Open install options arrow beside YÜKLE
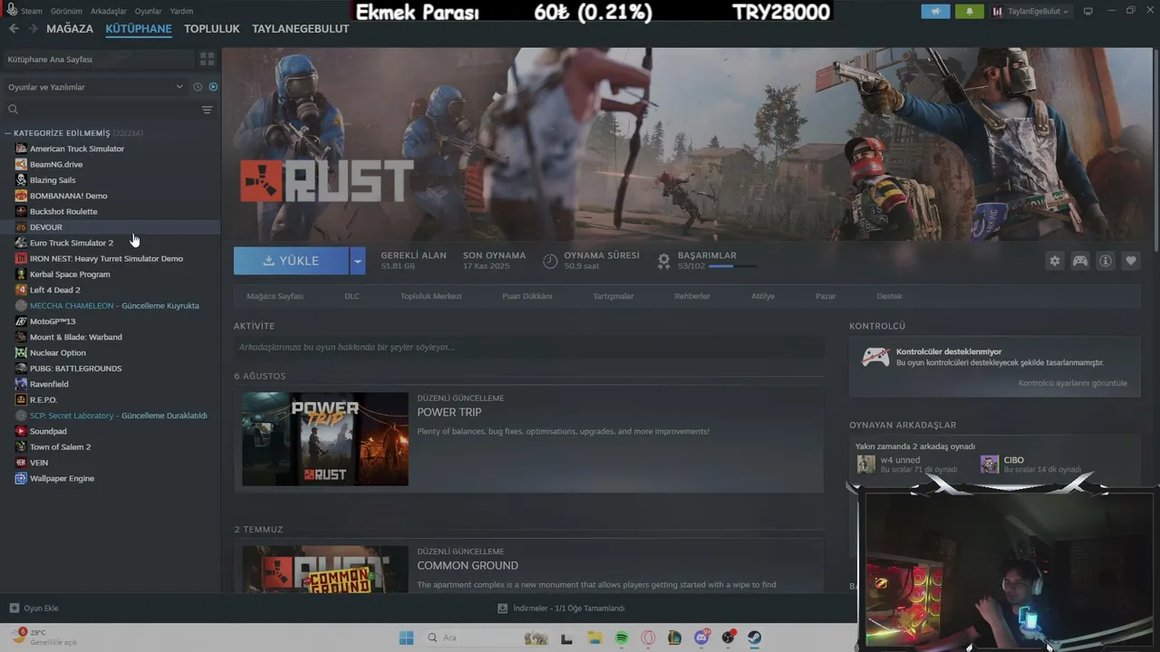This screenshot has height=652, width=1160. tap(358, 261)
